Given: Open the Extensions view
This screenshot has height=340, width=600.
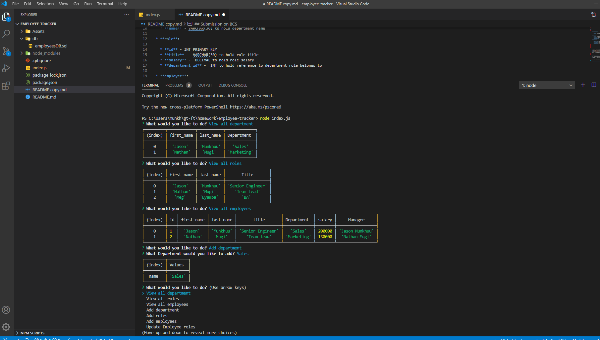Looking at the screenshot, I should (x=6, y=86).
